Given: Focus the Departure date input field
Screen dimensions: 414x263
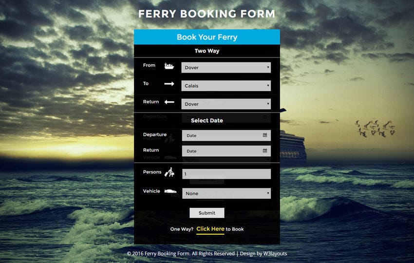Looking at the screenshot, I should pos(226,135).
